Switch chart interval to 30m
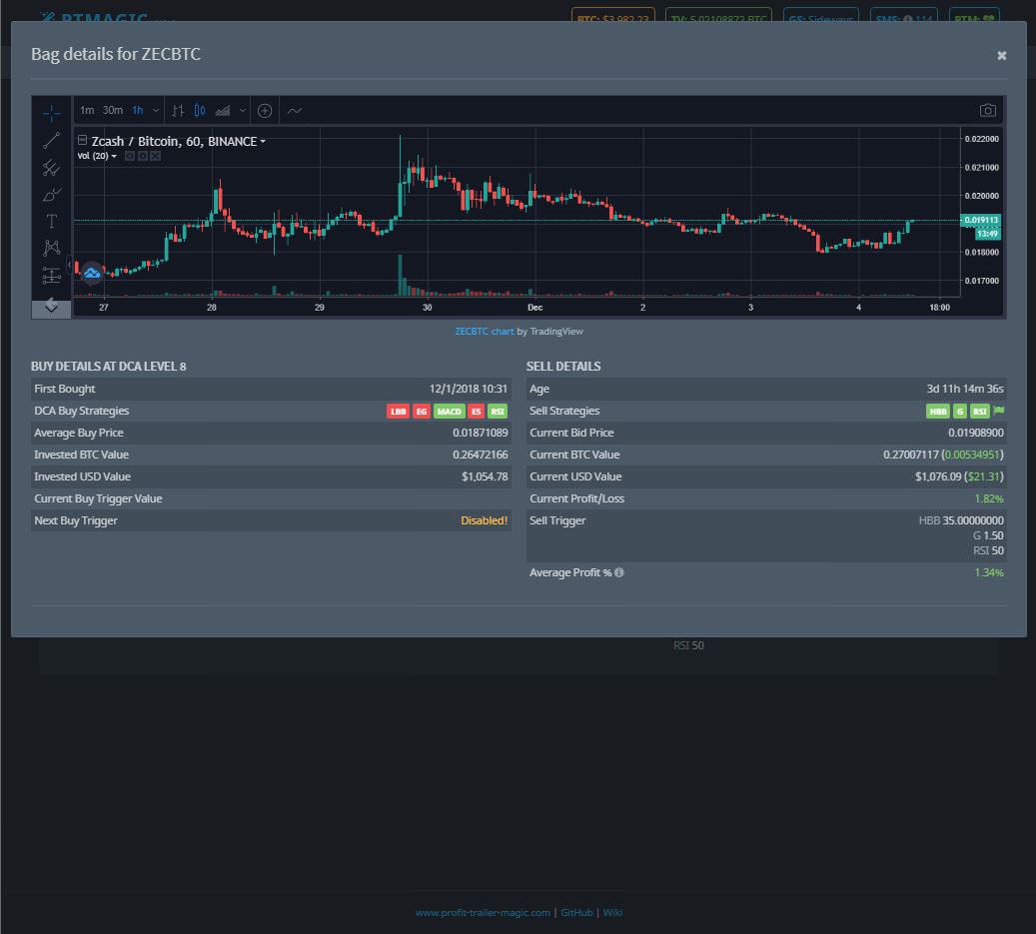 [x=112, y=110]
